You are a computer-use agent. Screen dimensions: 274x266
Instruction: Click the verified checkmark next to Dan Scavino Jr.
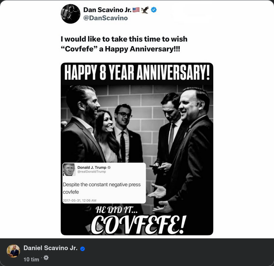[154, 10]
